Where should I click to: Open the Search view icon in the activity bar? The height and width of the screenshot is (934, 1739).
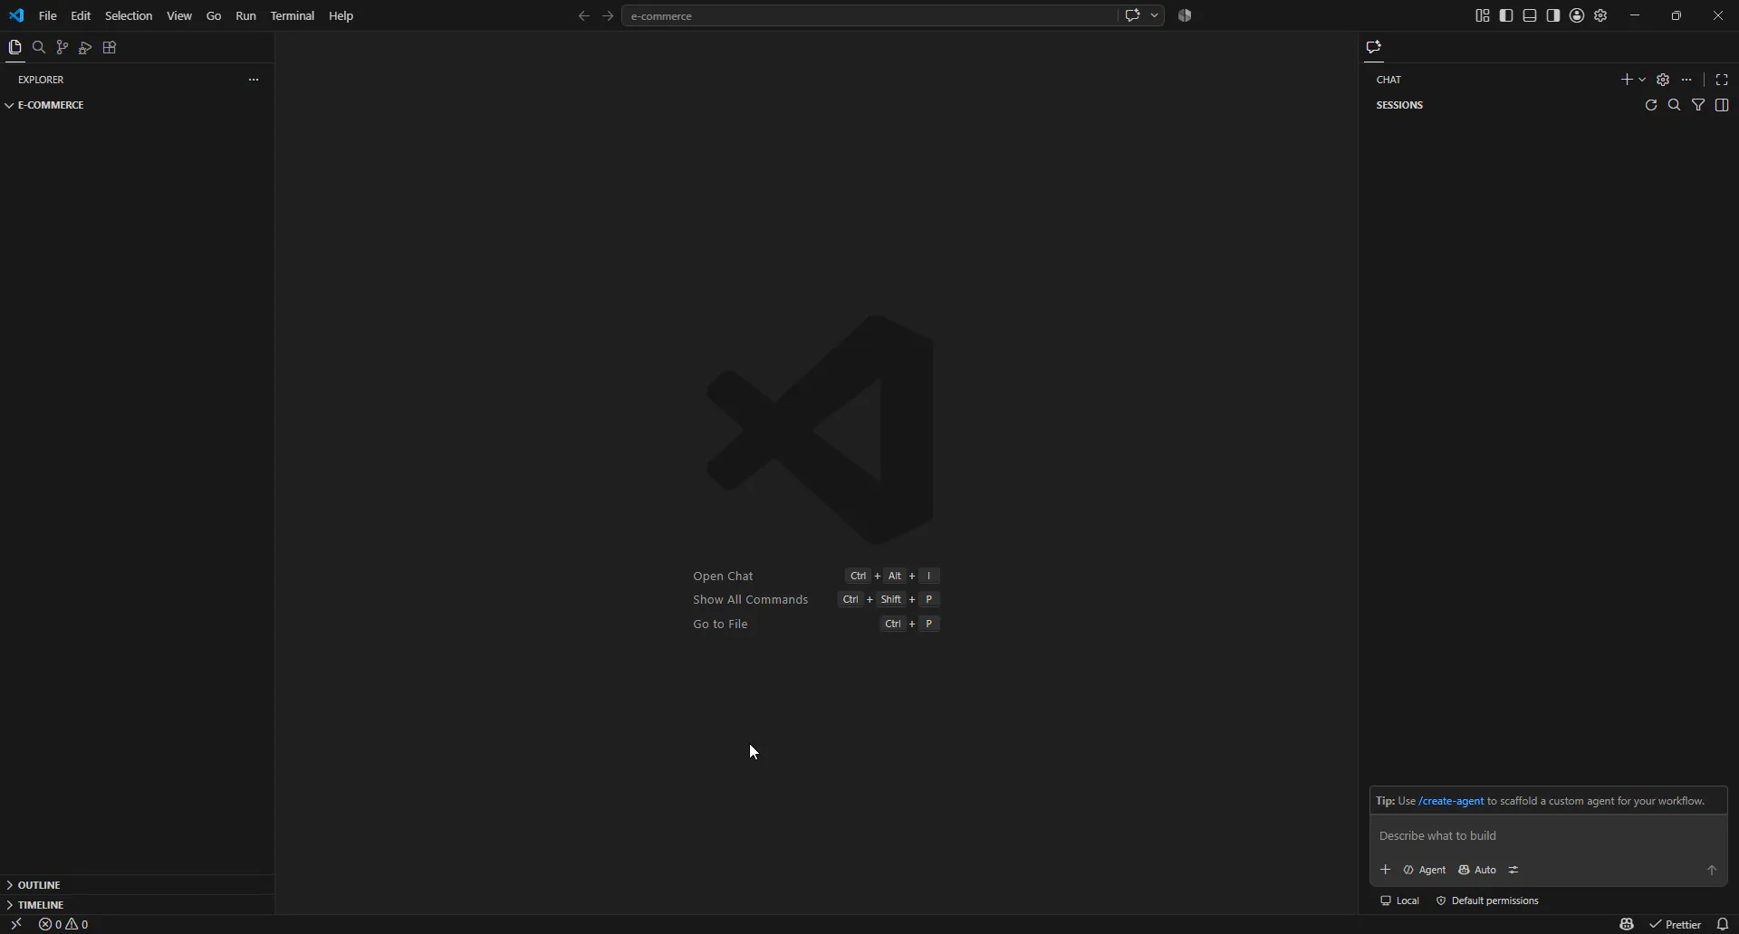tap(39, 48)
